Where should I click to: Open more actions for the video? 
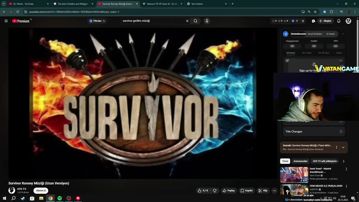tap(274, 190)
